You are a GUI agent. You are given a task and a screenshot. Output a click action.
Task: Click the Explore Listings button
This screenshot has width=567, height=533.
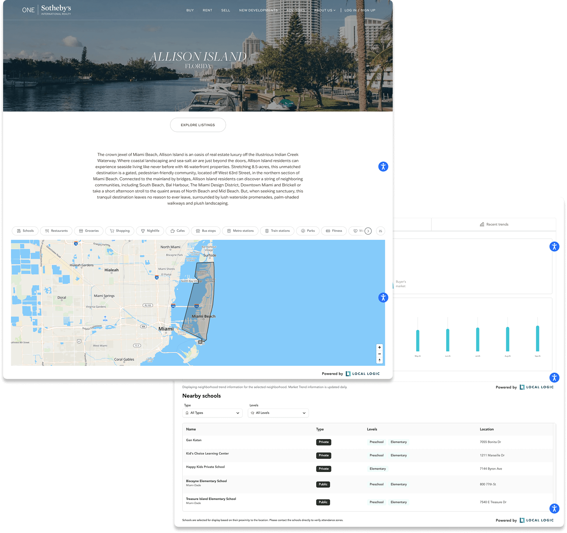tap(198, 125)
